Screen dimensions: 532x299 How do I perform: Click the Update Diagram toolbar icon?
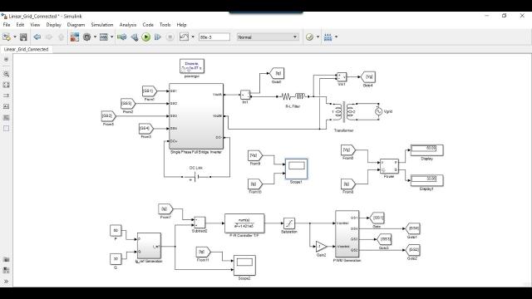click(x=122, y=37)
